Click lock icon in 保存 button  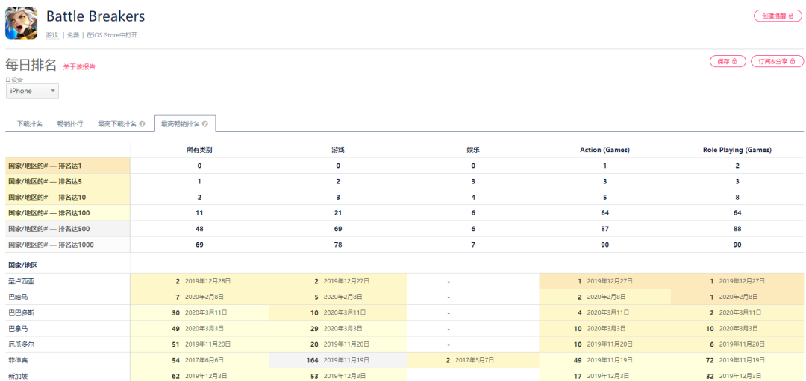tap(734, 61)
